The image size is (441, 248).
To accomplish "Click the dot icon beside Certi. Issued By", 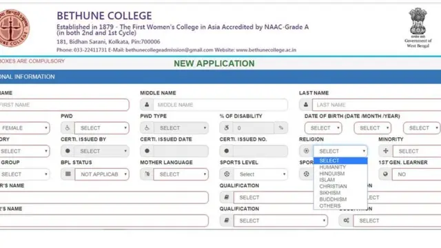I will [x=68, y=151].
